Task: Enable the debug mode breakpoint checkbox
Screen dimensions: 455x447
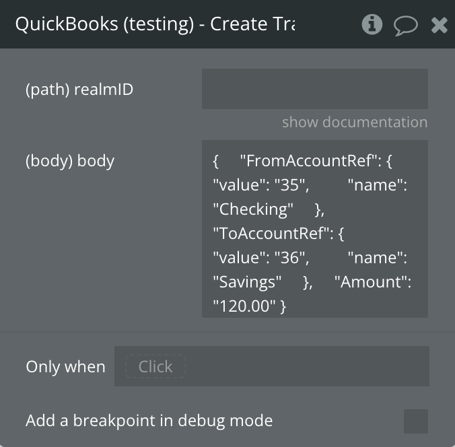Action: [415, 421]
